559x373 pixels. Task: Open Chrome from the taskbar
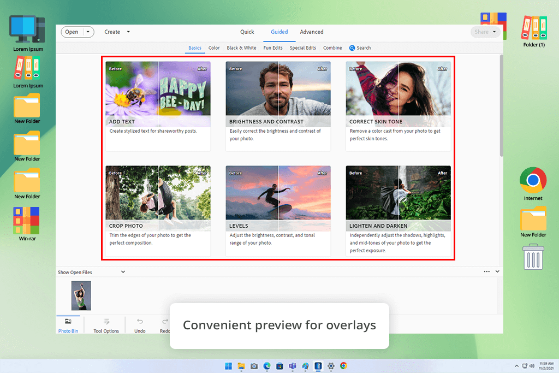344,366
